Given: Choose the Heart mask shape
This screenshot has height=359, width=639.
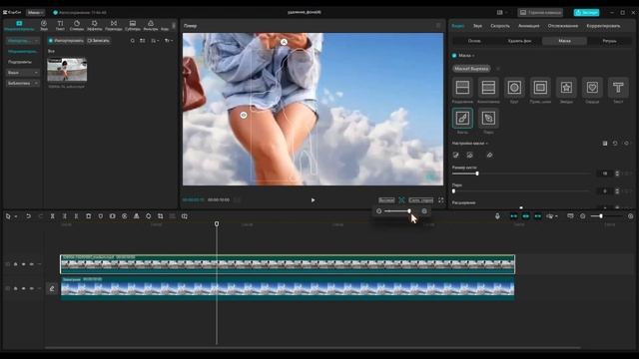Looking at the screenshot, I should pyautogui.click(x=592, y=88).
